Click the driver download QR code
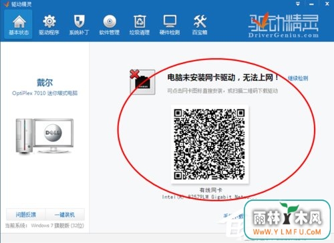Viewport: 334px width, 243px height. click(x=210, y=144)
